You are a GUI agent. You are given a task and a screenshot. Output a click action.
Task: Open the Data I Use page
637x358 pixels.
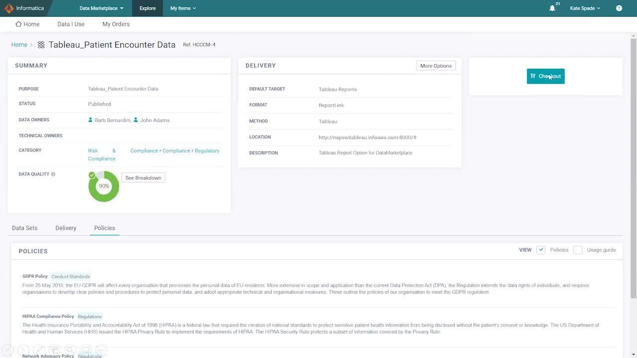point(71,24)
